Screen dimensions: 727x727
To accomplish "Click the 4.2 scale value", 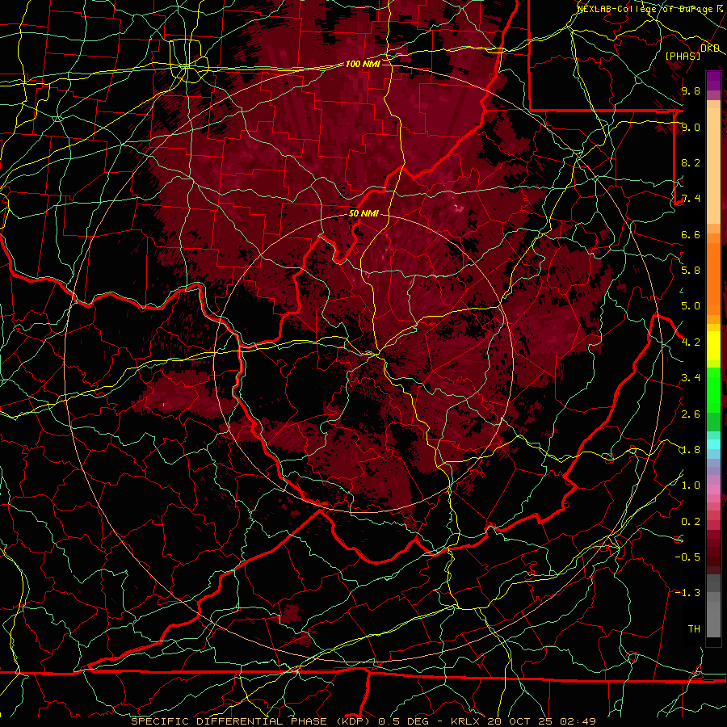I will tap(691, 342).
